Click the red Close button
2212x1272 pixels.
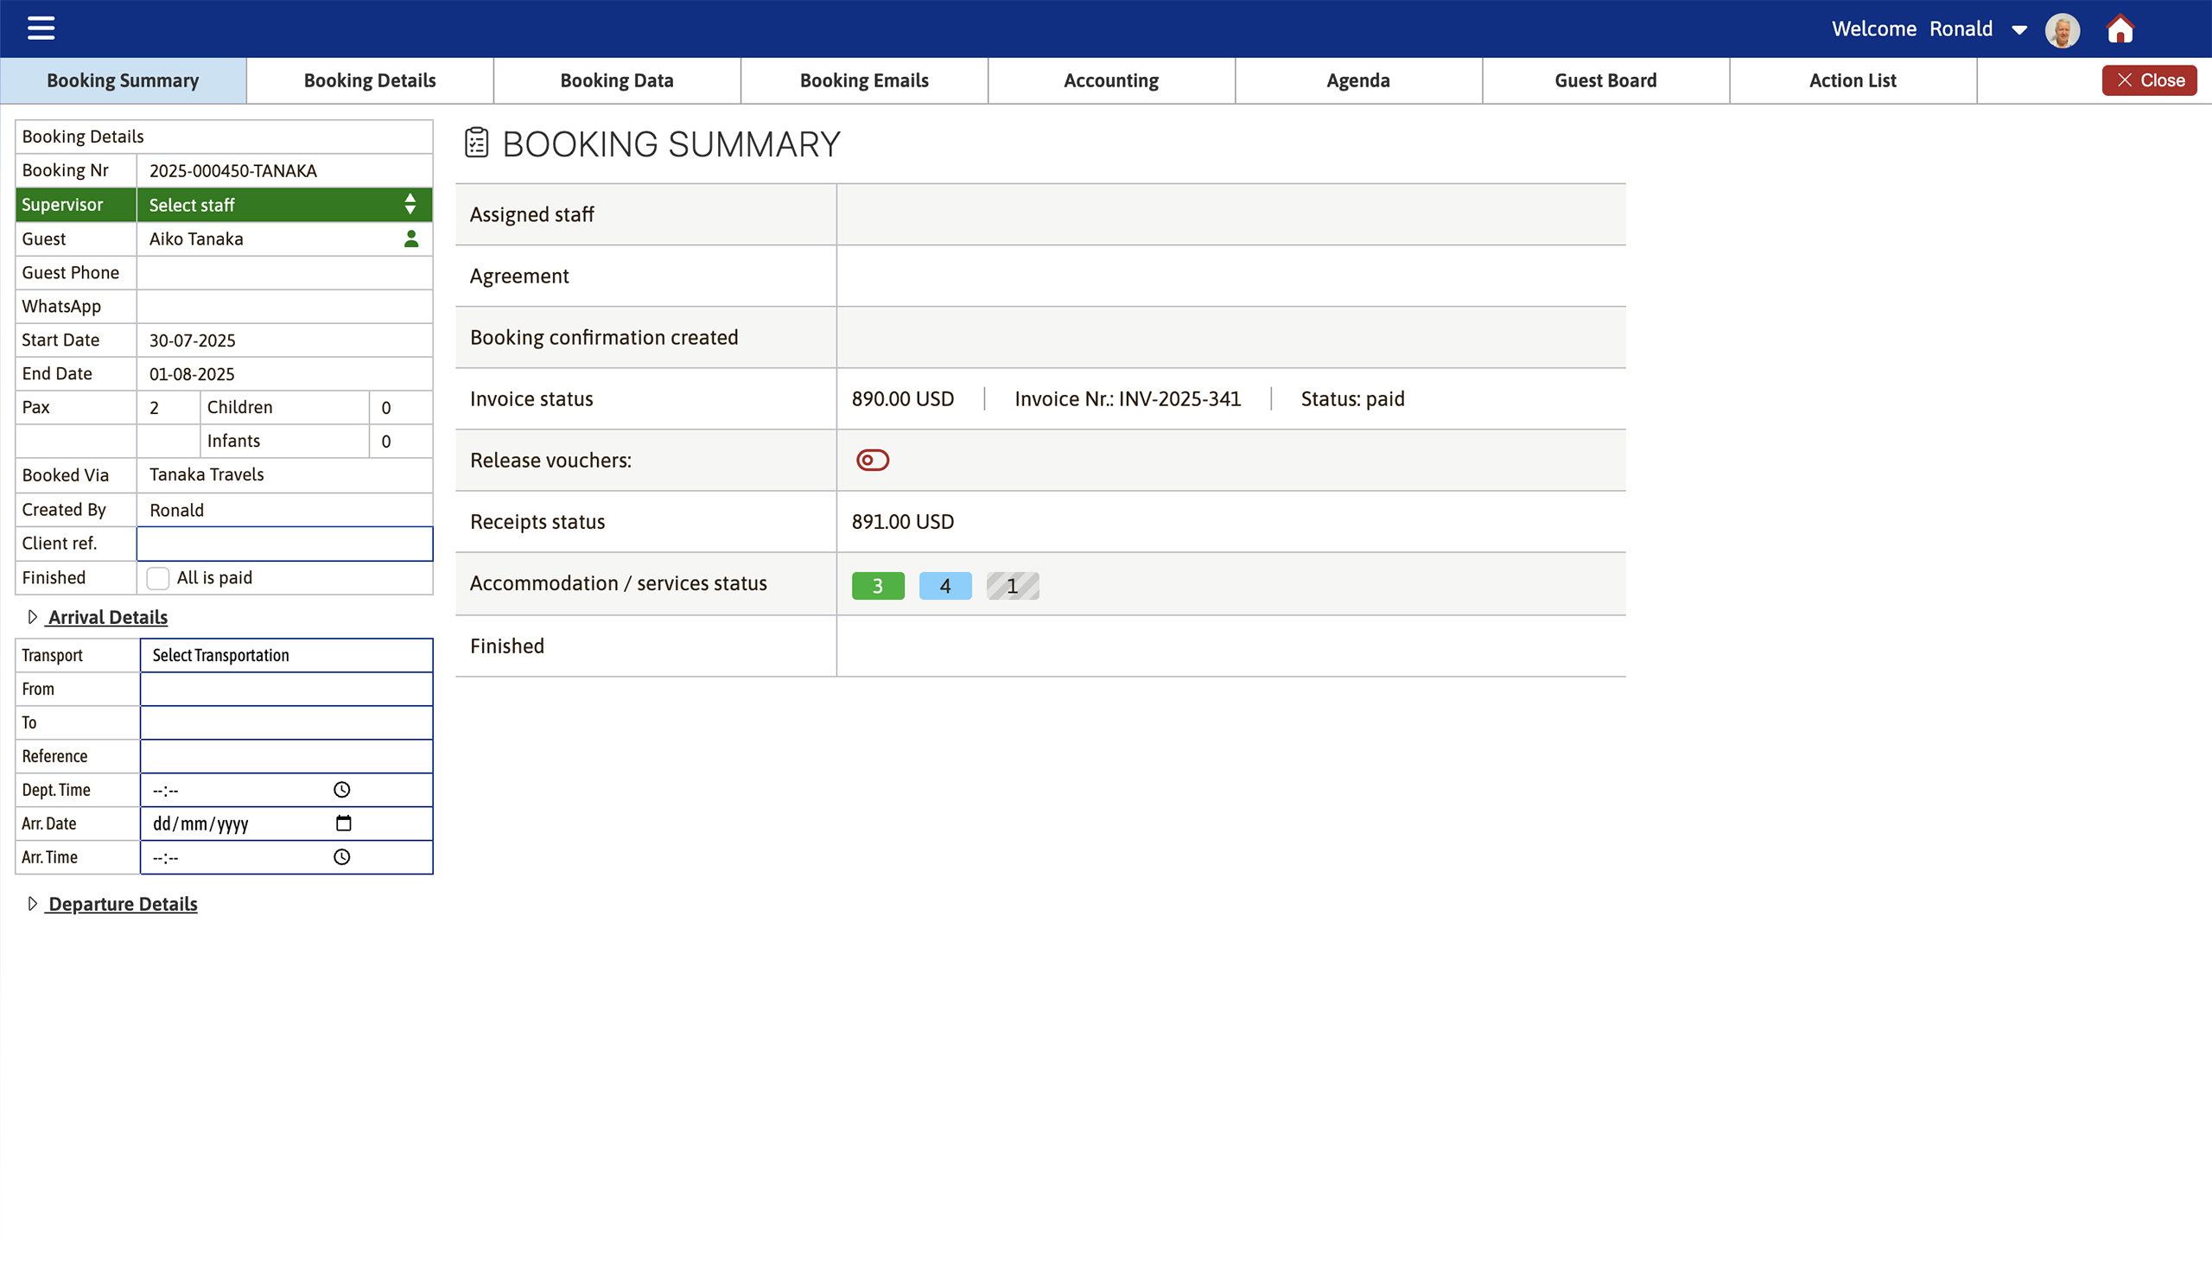(2149, 79)
